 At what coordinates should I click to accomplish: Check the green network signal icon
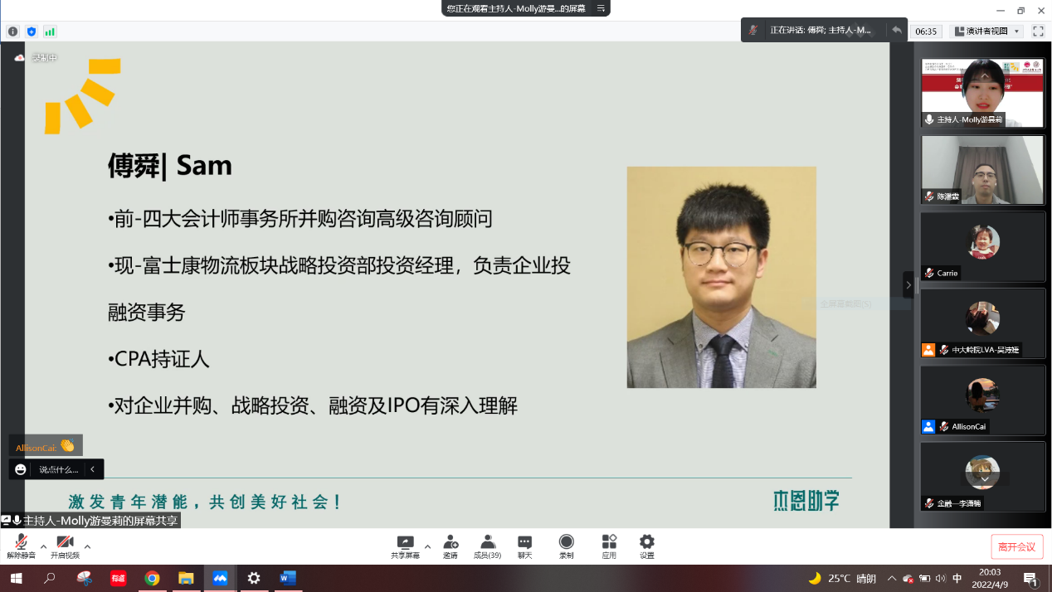click(50, 32)
